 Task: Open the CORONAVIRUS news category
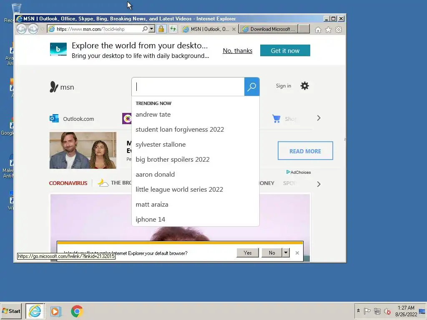(x=68, y=183)
